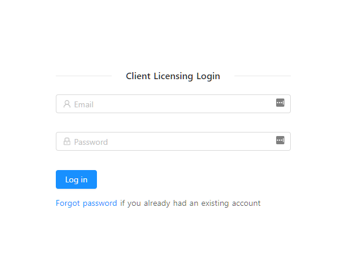
Task: Click the 'existing account' helper text
Action: [231, 203]
